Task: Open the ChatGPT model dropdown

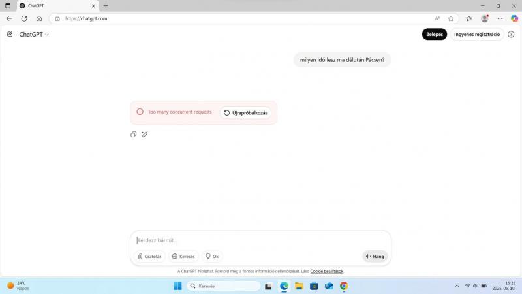Action: coord(34,35)
